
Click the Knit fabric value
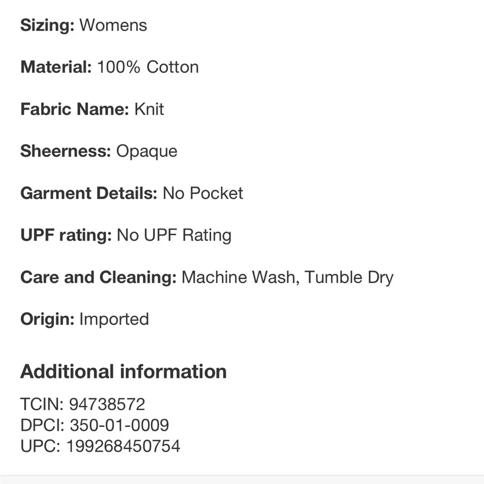tap(149, 109)
